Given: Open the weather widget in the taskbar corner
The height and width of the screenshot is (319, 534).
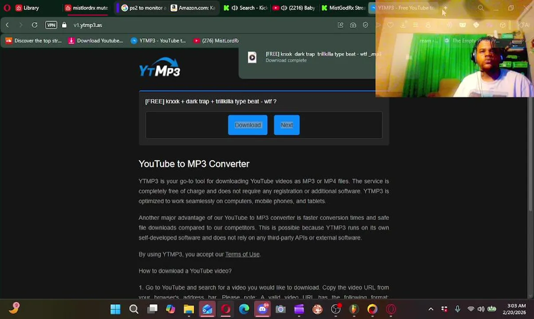Looking at the screenshot, I should (x=14, y=309).
